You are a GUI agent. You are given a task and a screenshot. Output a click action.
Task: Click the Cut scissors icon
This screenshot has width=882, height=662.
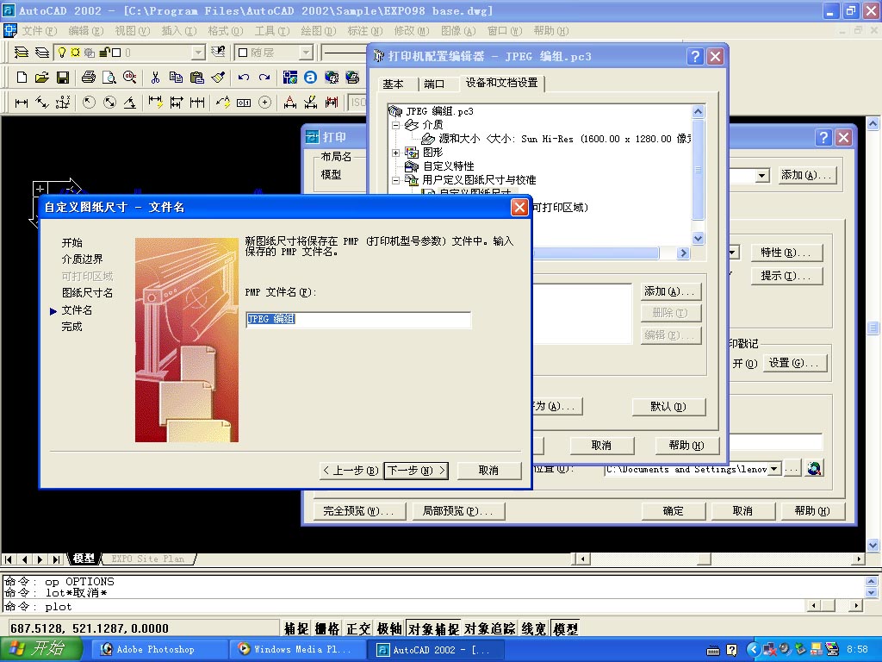coord(155,77)
